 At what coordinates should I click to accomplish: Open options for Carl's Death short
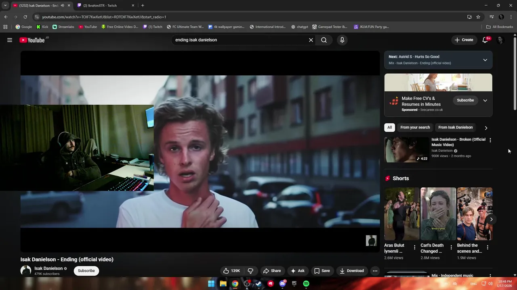451,247
